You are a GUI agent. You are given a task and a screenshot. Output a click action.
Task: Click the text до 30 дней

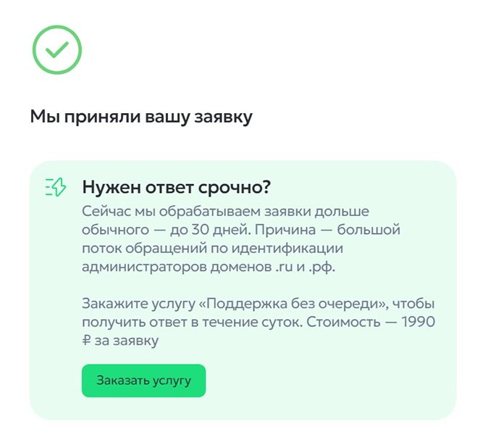pos(210,230)
